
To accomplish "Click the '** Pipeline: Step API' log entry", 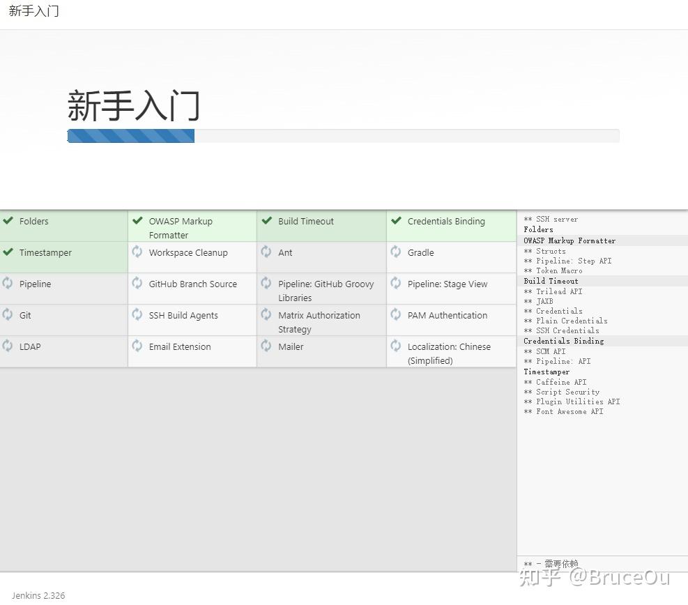I will (x=567, y=261).
